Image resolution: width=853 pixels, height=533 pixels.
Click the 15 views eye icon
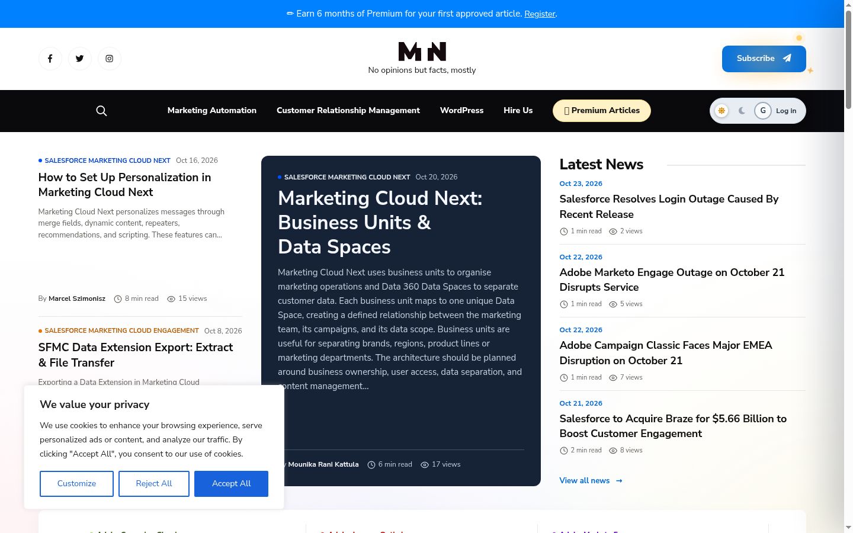point(171,299)
